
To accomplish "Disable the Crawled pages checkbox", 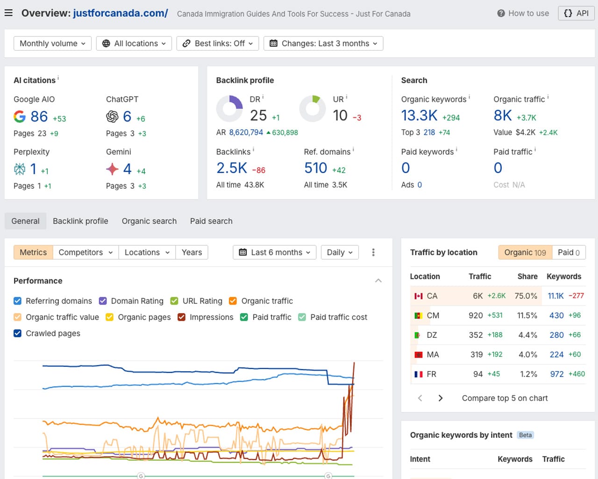I will pos(18,333).
